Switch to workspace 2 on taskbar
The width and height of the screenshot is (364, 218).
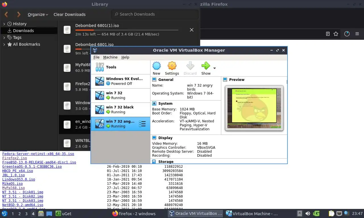tap(20, 214)
